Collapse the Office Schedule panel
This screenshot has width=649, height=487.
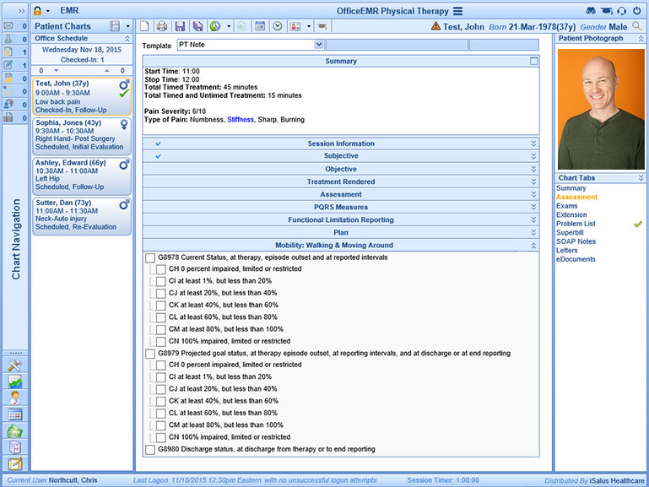click(127, 39)
